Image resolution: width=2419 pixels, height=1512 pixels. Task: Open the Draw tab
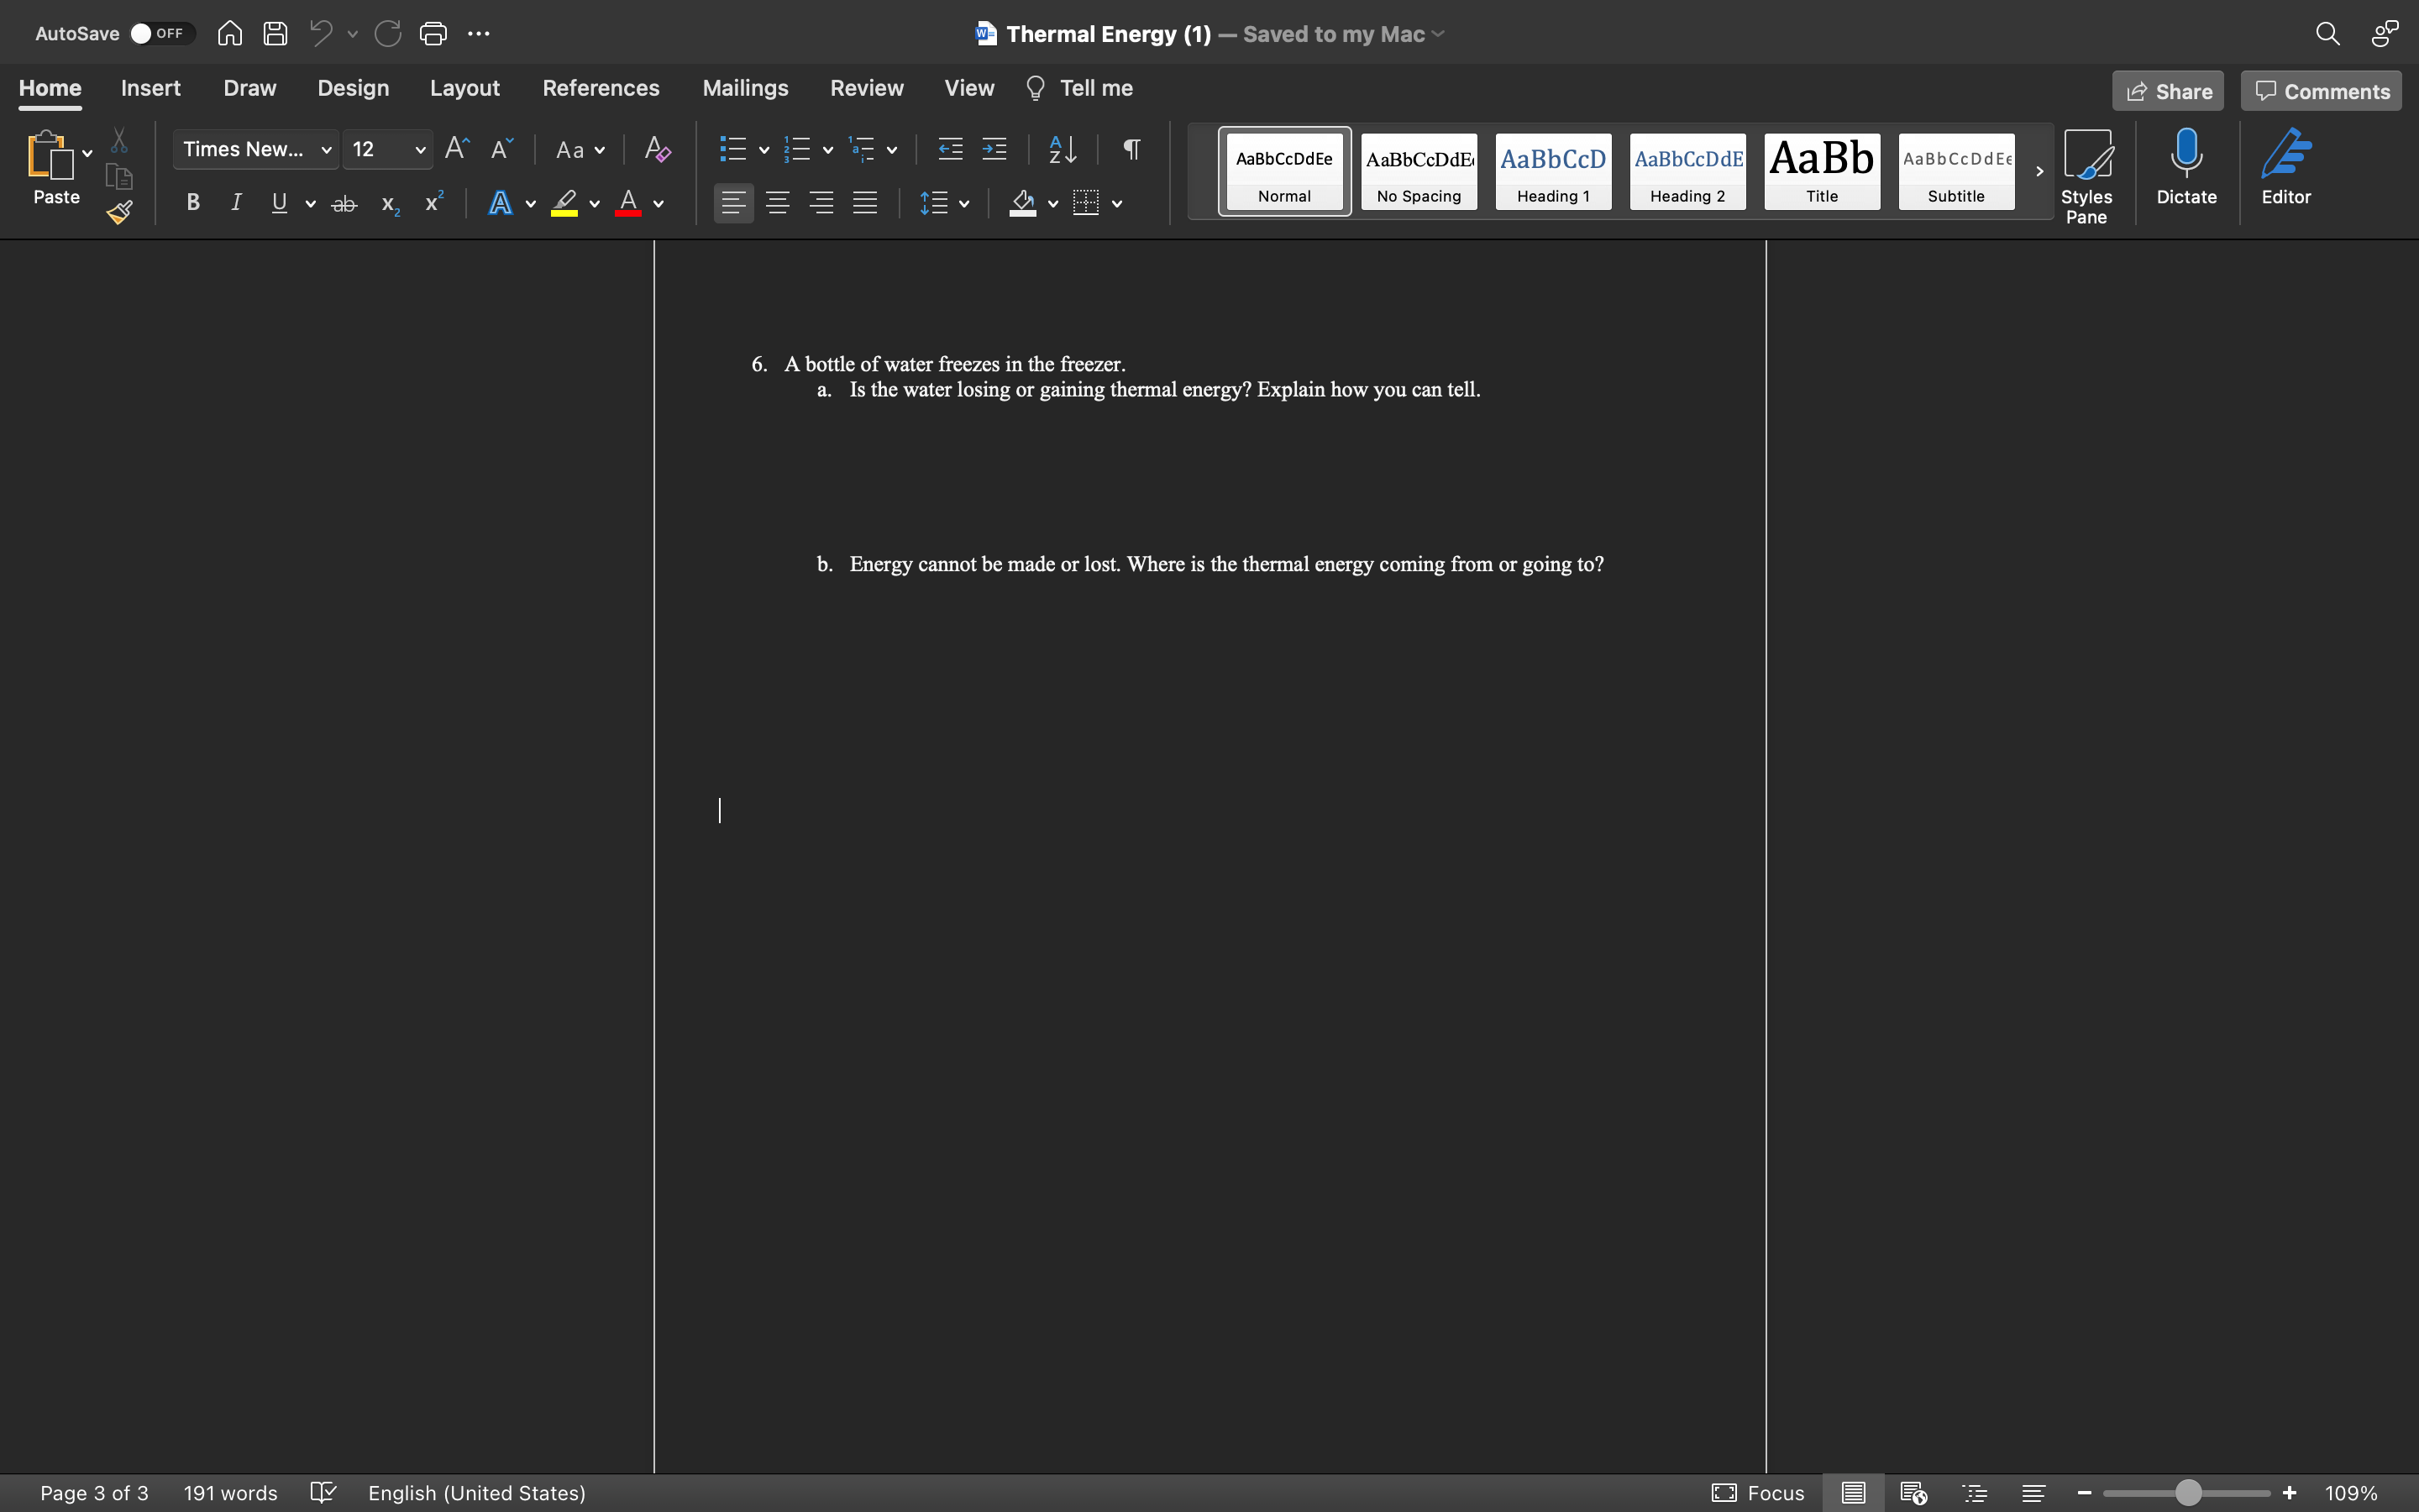(x=250, y=88)
